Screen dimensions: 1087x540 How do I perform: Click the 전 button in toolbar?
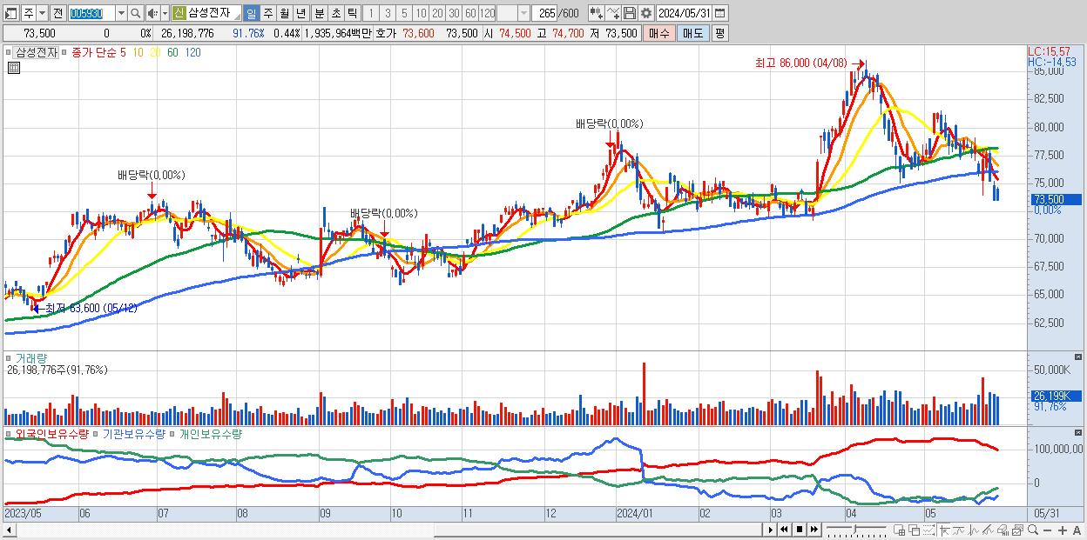(x=57, y=13)
